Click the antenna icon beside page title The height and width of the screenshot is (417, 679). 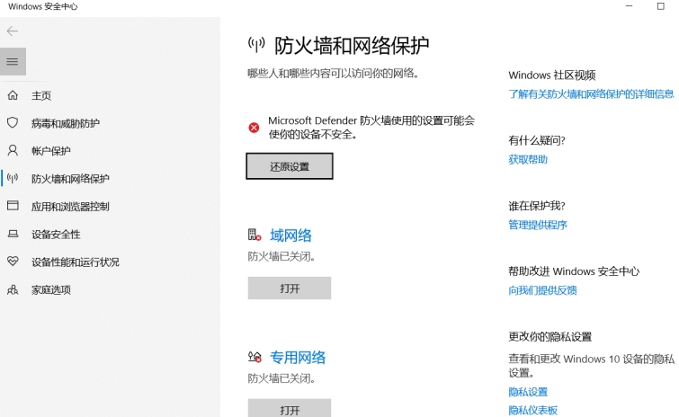click(256, 45)
